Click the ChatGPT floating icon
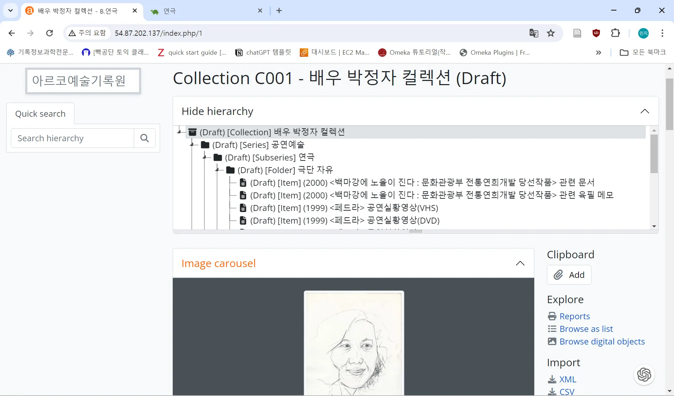The width and height of the screenshot is (674, 396). [x=644, y=375]
